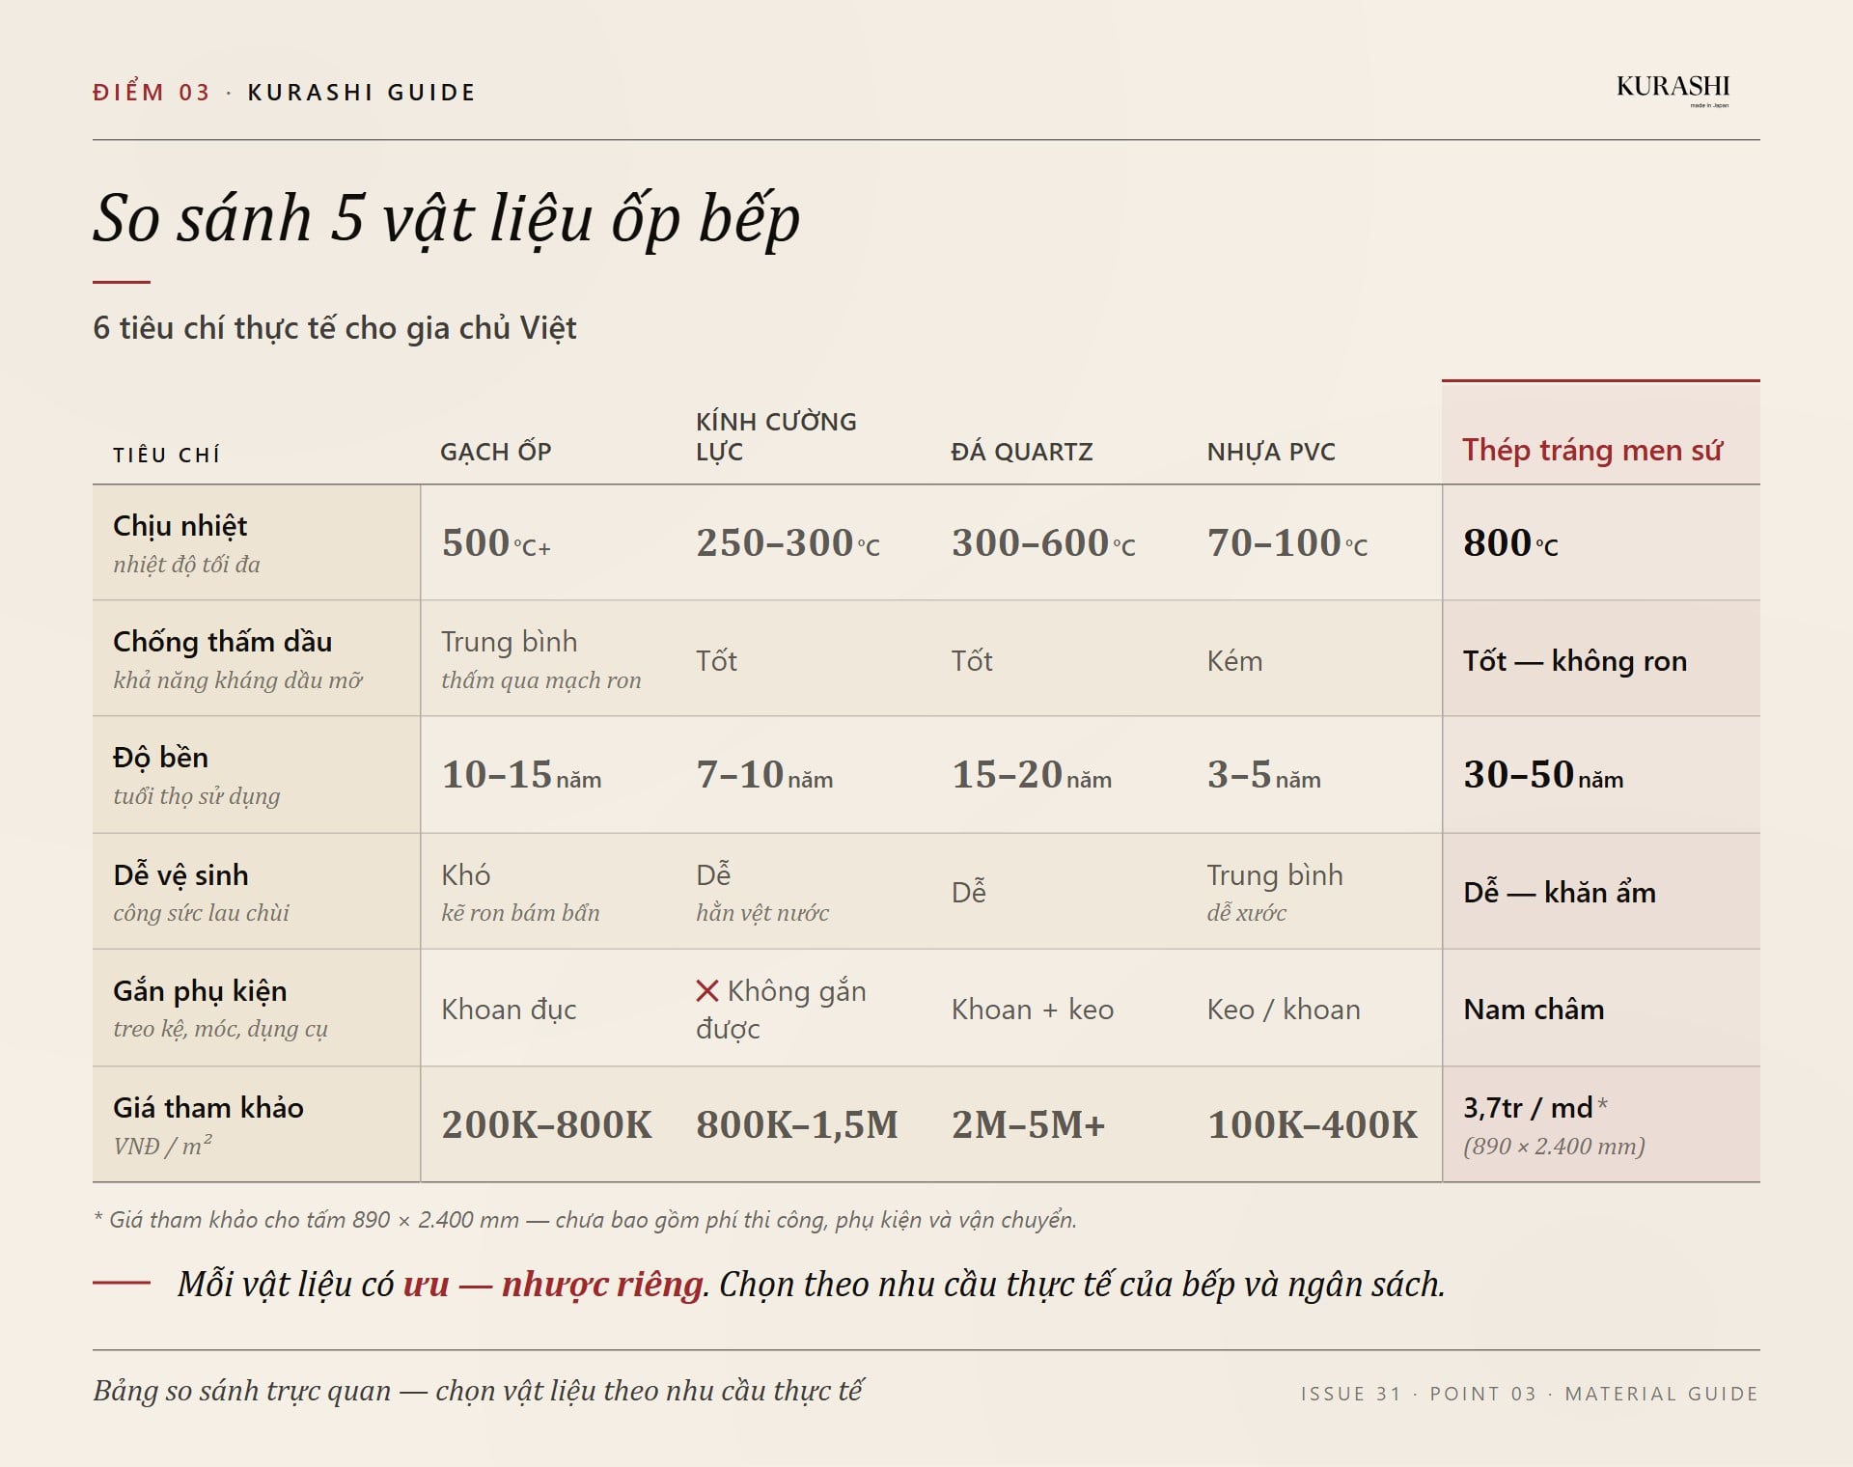Click the '800°C' heat value cell
This screenshot has height=1467, width=1853.
tap(1510, 543)
